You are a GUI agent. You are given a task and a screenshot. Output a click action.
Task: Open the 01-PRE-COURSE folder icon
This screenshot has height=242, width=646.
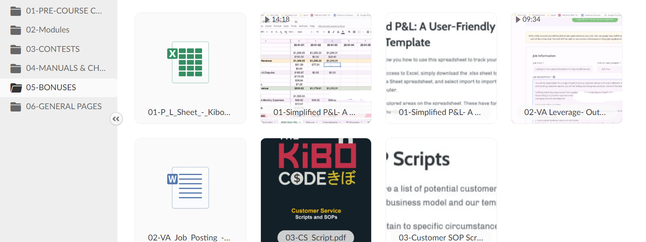tap(16, 11)
